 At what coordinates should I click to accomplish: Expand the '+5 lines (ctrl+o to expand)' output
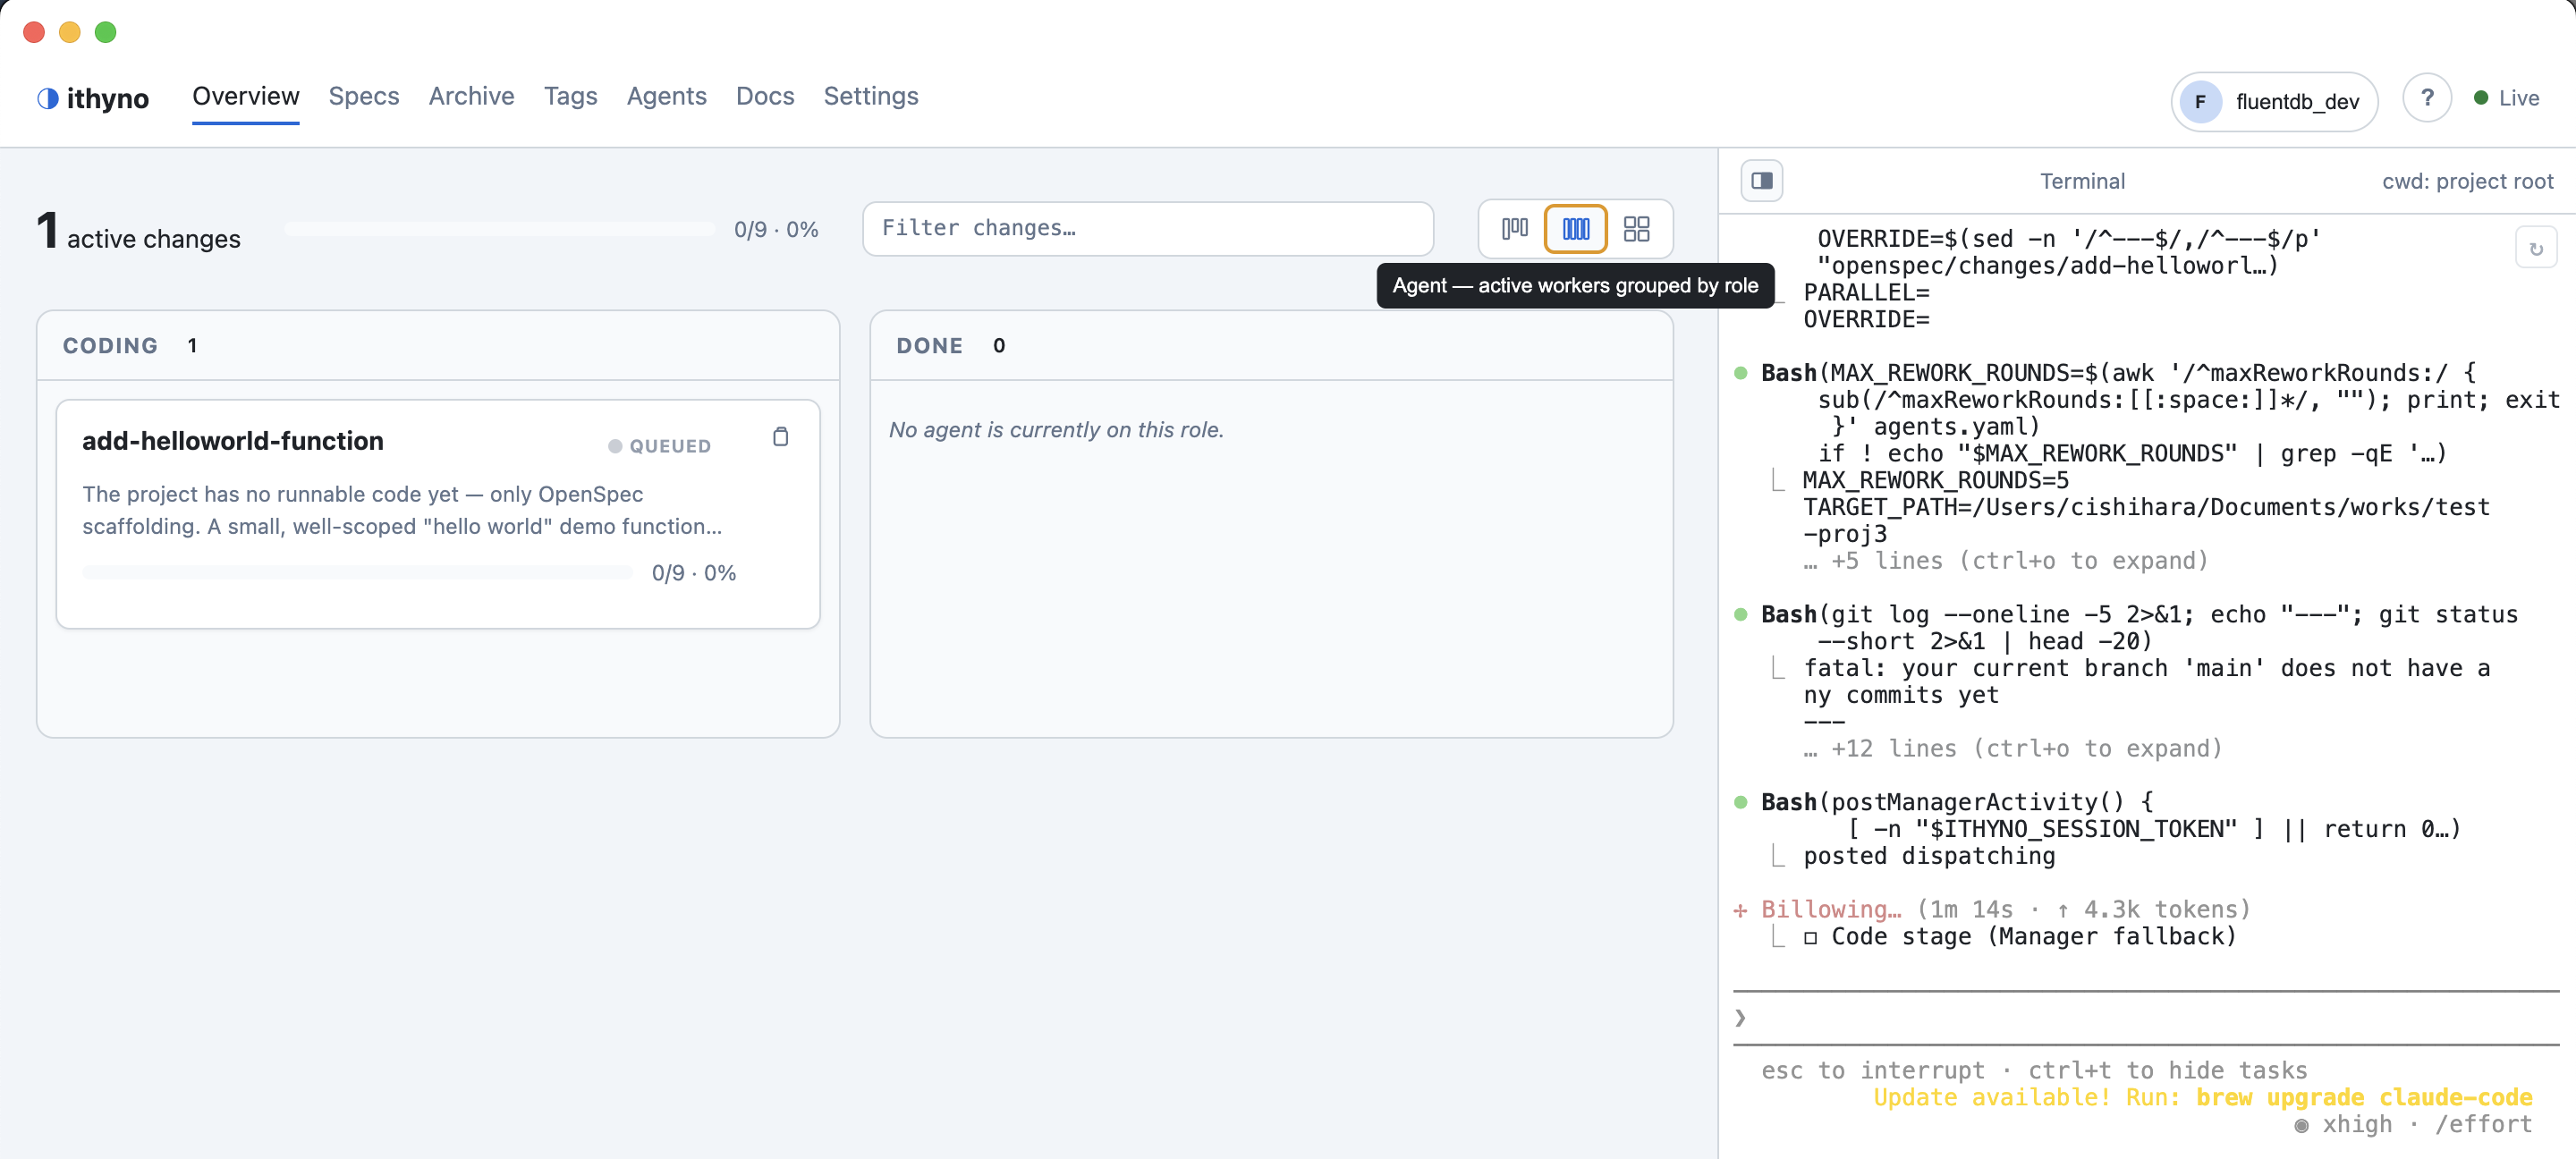point(2005,560)
